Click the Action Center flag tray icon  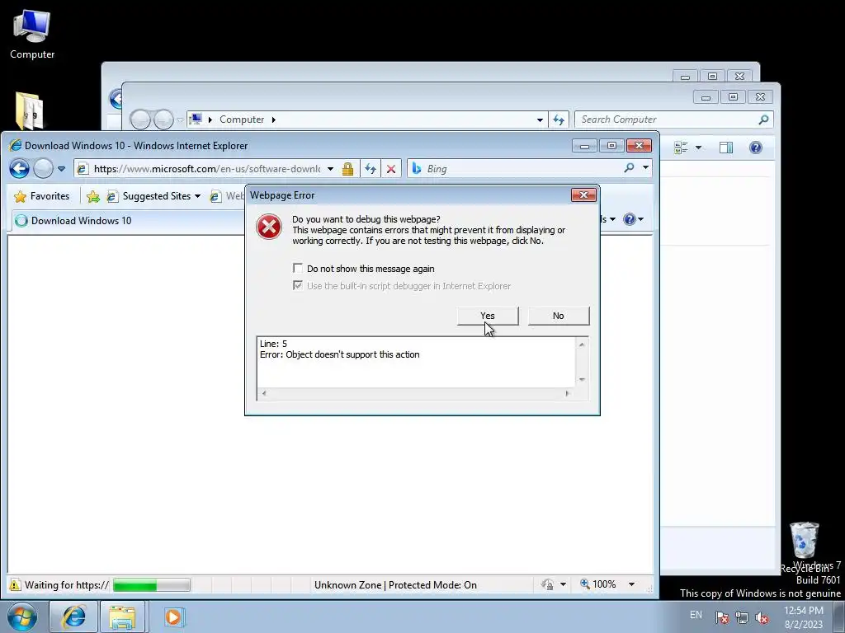[x=722, y=617]
